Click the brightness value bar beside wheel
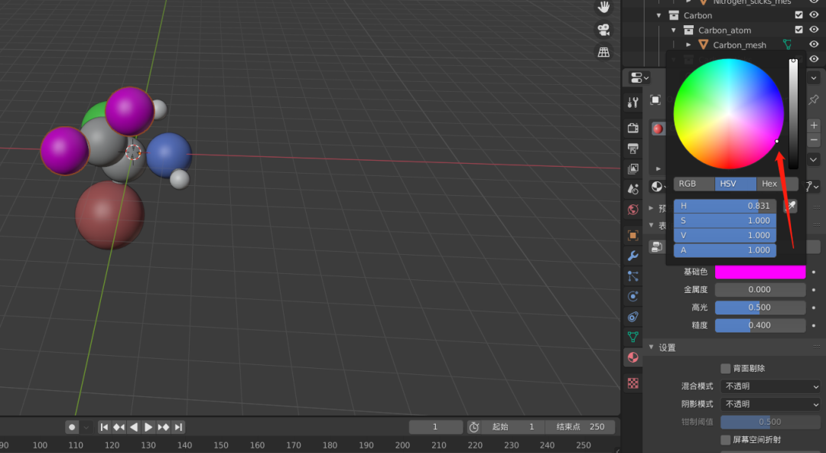This screenshot has height=453, width=826. [x=793, y=114]
